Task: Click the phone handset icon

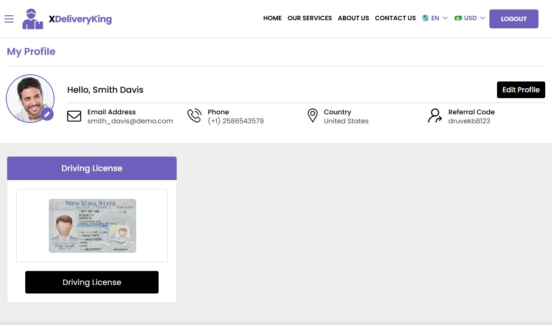Action: coord(194,116)
